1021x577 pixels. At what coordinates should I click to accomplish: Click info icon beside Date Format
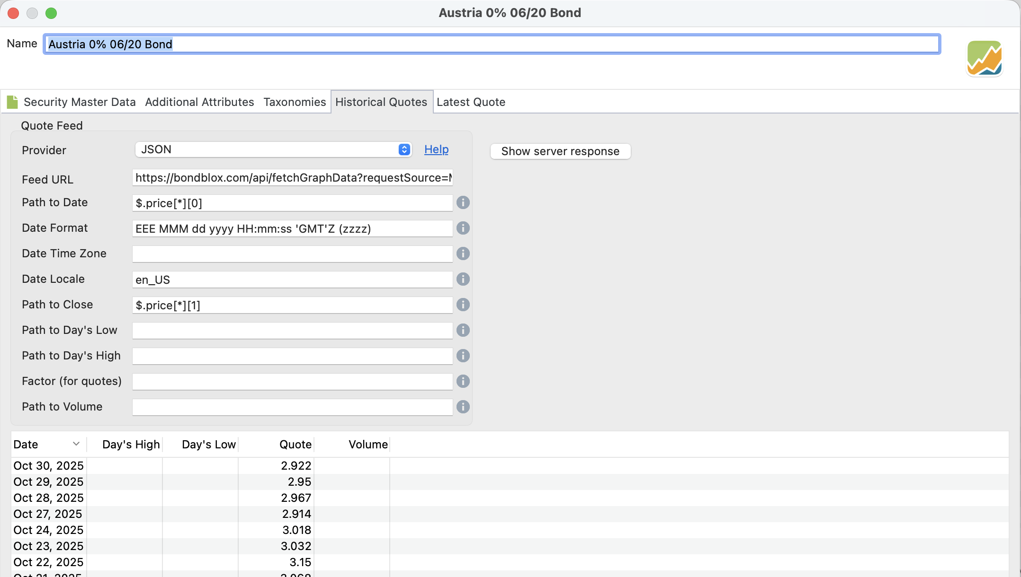point(463,228)
